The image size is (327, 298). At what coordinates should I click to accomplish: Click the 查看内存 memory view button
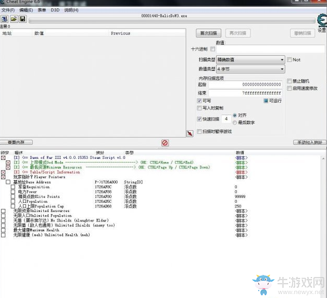click(x=16, y=142)
